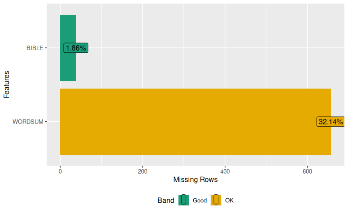Click the 200 x-axis tick label
The width and height of the screenshot is (348, 213).
point(143,171)
